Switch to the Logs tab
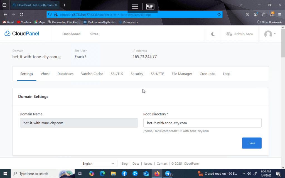The width and height of the screenshot is (285, 178). (227, 74)
